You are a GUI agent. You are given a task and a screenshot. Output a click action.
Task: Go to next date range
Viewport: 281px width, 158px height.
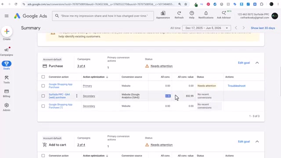point(244,28)
